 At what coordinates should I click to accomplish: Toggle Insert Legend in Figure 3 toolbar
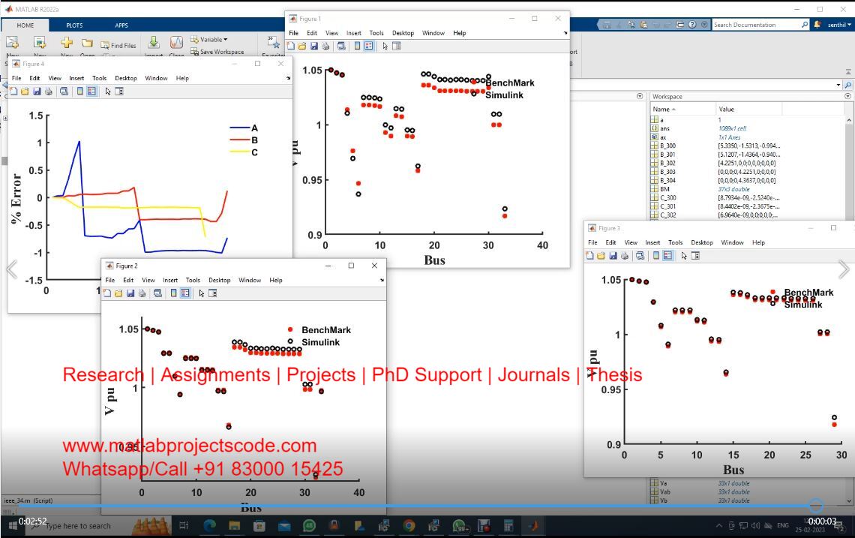tap(668, 256)
